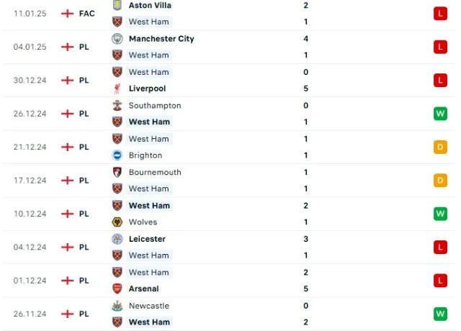Click the Liverpool club crest
The height and width of the screenshot is (331, 461).
[x=117, y=89]
